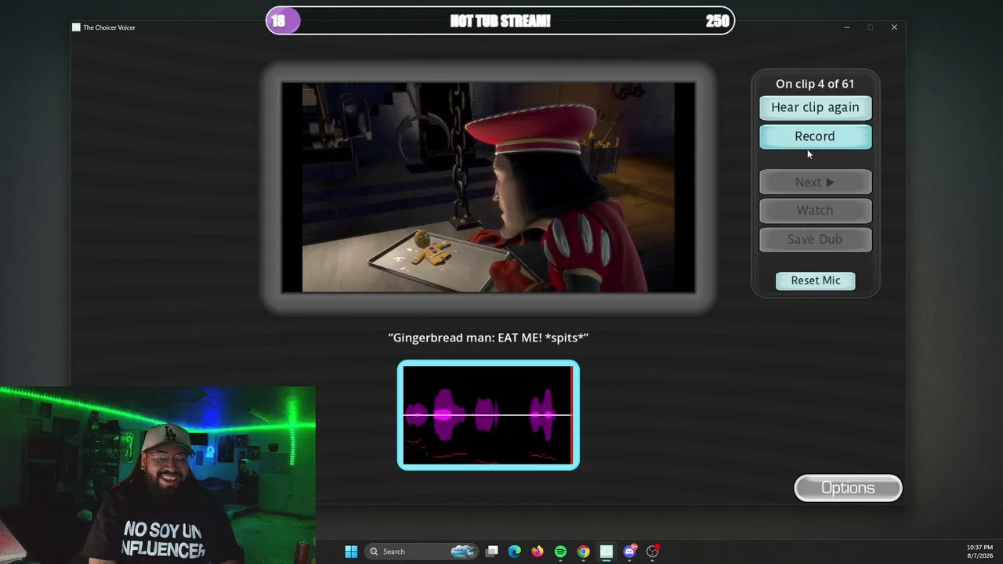This screenshot has height=564, width=1003.
Task: Open Firefox from the taskbar
Action: click(538, 551)
